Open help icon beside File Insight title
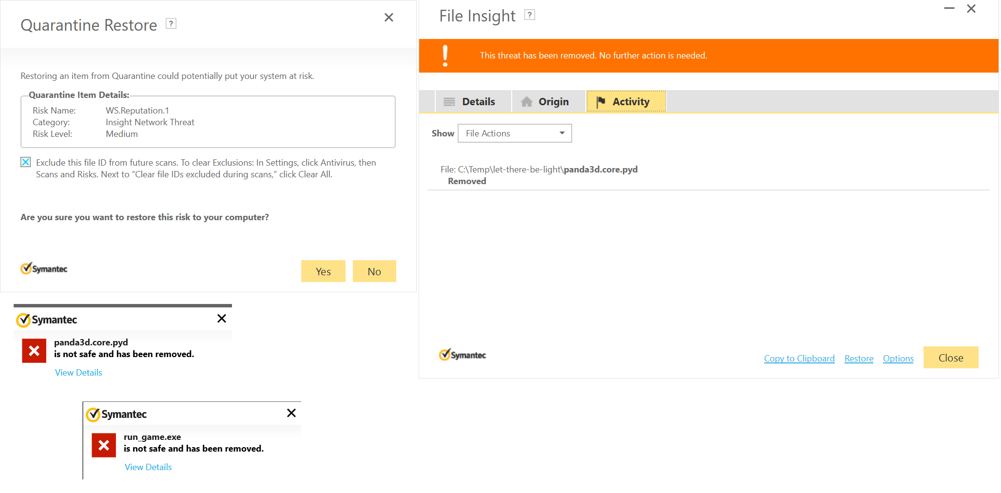The width and height of the screenshot is (1001, 493). coord(530,15)
